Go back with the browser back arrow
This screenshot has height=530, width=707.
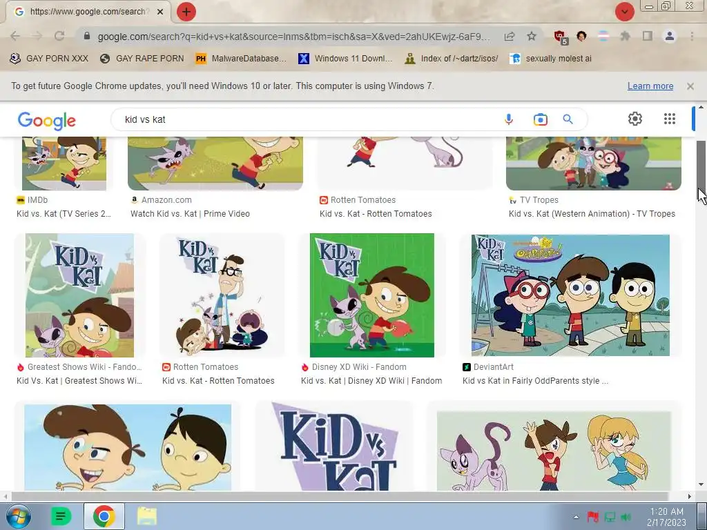coord(15,36)
